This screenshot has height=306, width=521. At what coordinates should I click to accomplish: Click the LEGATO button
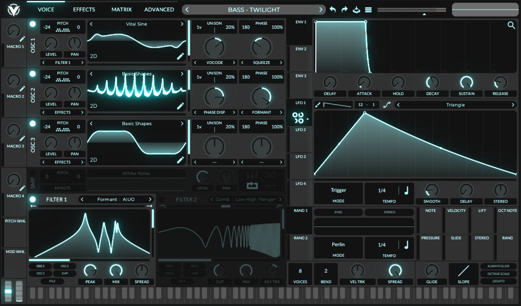[498, 281]
